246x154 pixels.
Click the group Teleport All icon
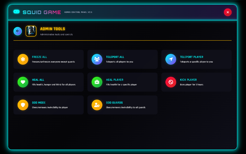click(x=97, y=59)
